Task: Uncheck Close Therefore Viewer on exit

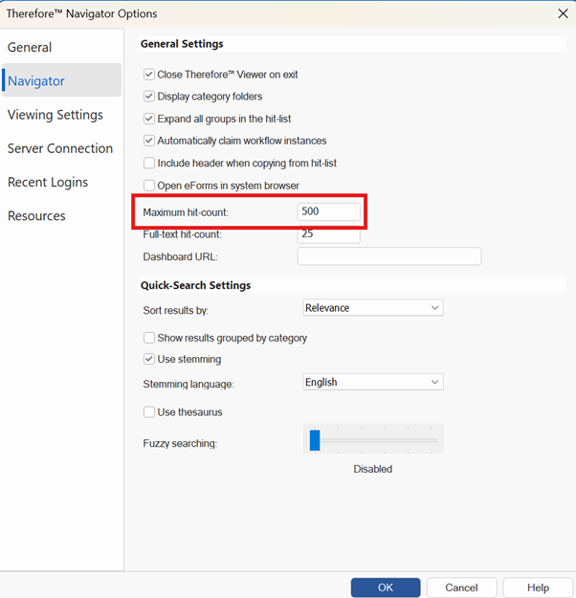Action: pos(149,74)
